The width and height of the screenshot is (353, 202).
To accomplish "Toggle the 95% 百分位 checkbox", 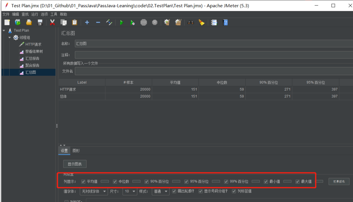I will [x=186, y=181].
